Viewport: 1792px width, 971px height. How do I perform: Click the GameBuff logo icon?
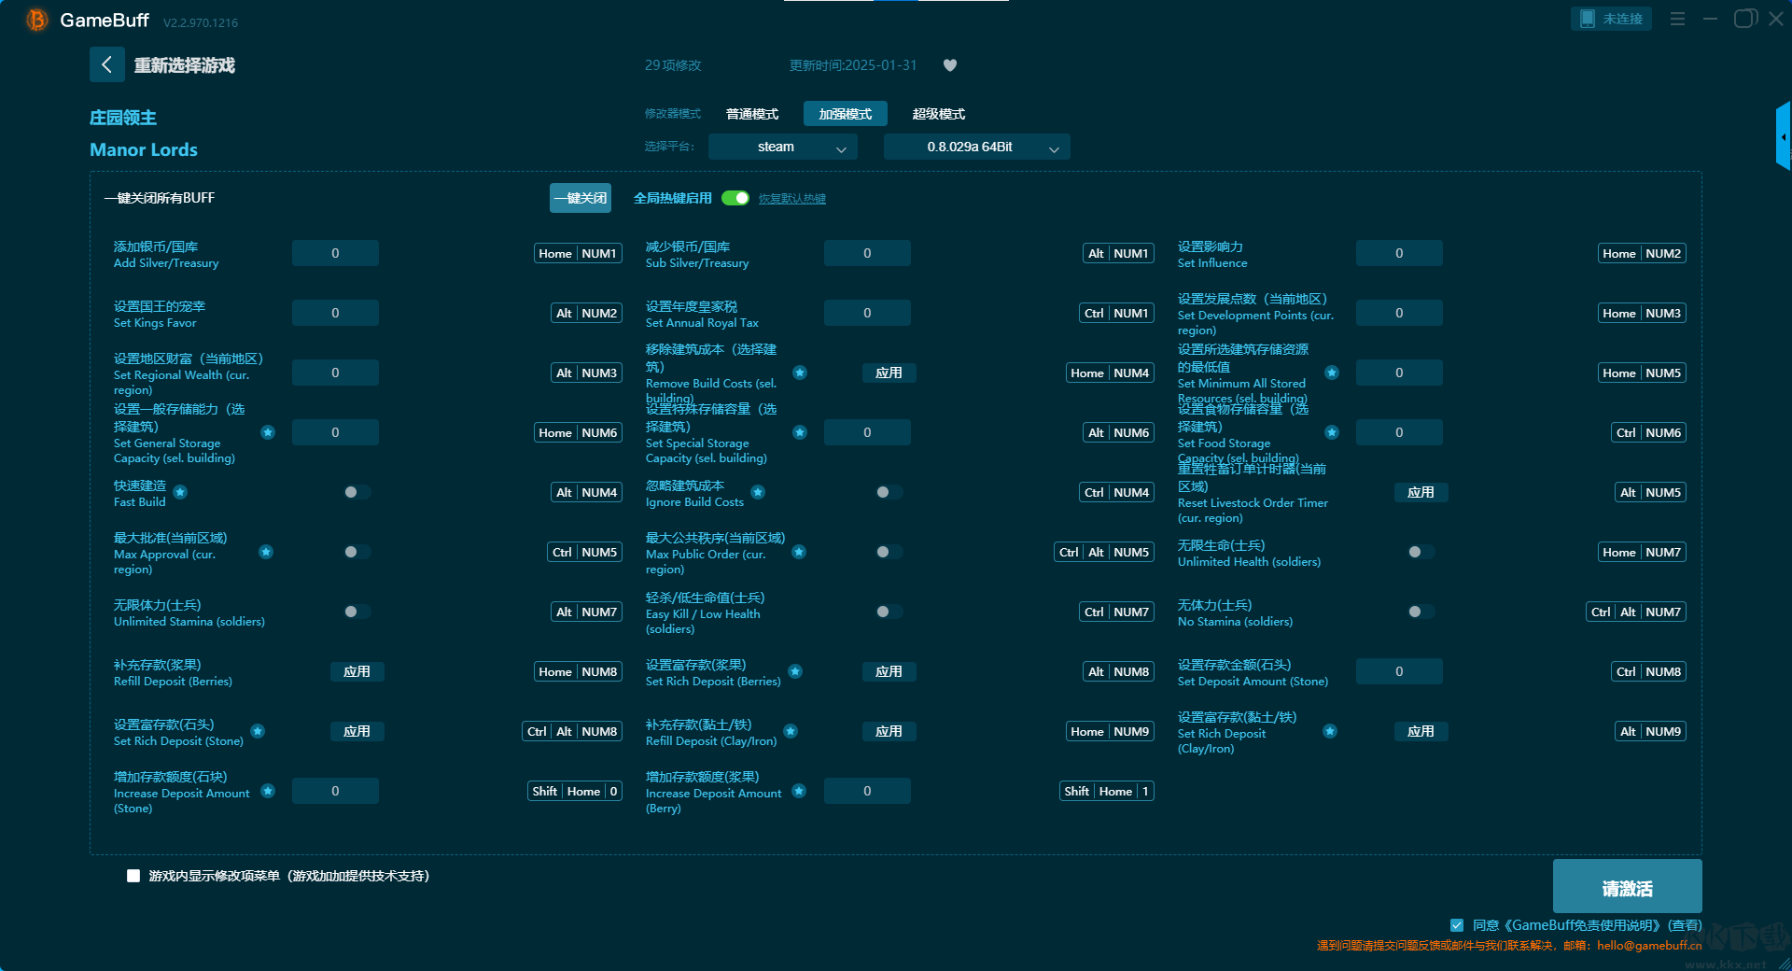coord(36,20)
